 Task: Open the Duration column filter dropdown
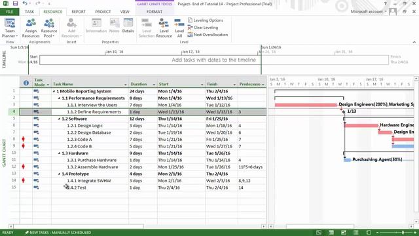pos(154,85)
